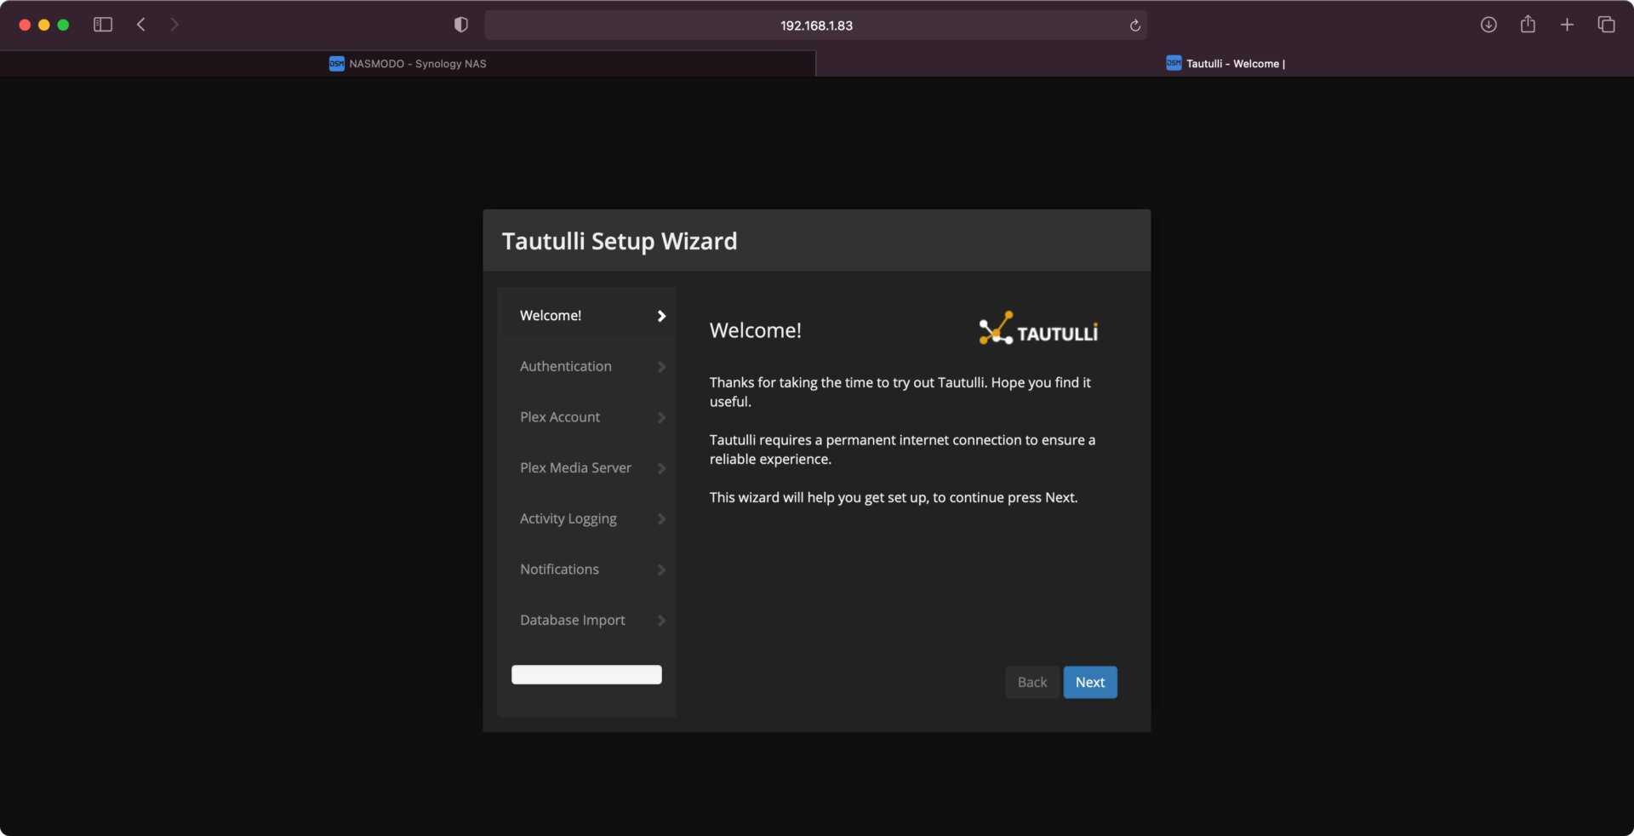
Task: Click the Share icon in the toolbar
Action: (1528, 25)
